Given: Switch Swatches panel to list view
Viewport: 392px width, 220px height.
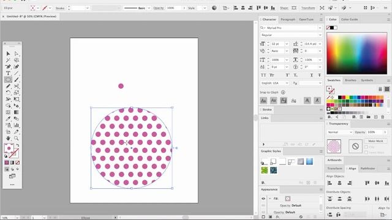Looking at the screenshot, I should coord(380,89).
